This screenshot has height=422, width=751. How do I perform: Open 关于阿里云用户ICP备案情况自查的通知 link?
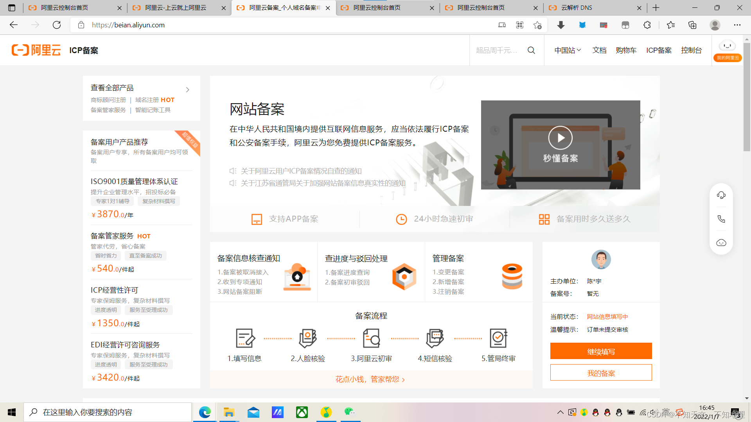click(x=301, y=171)
